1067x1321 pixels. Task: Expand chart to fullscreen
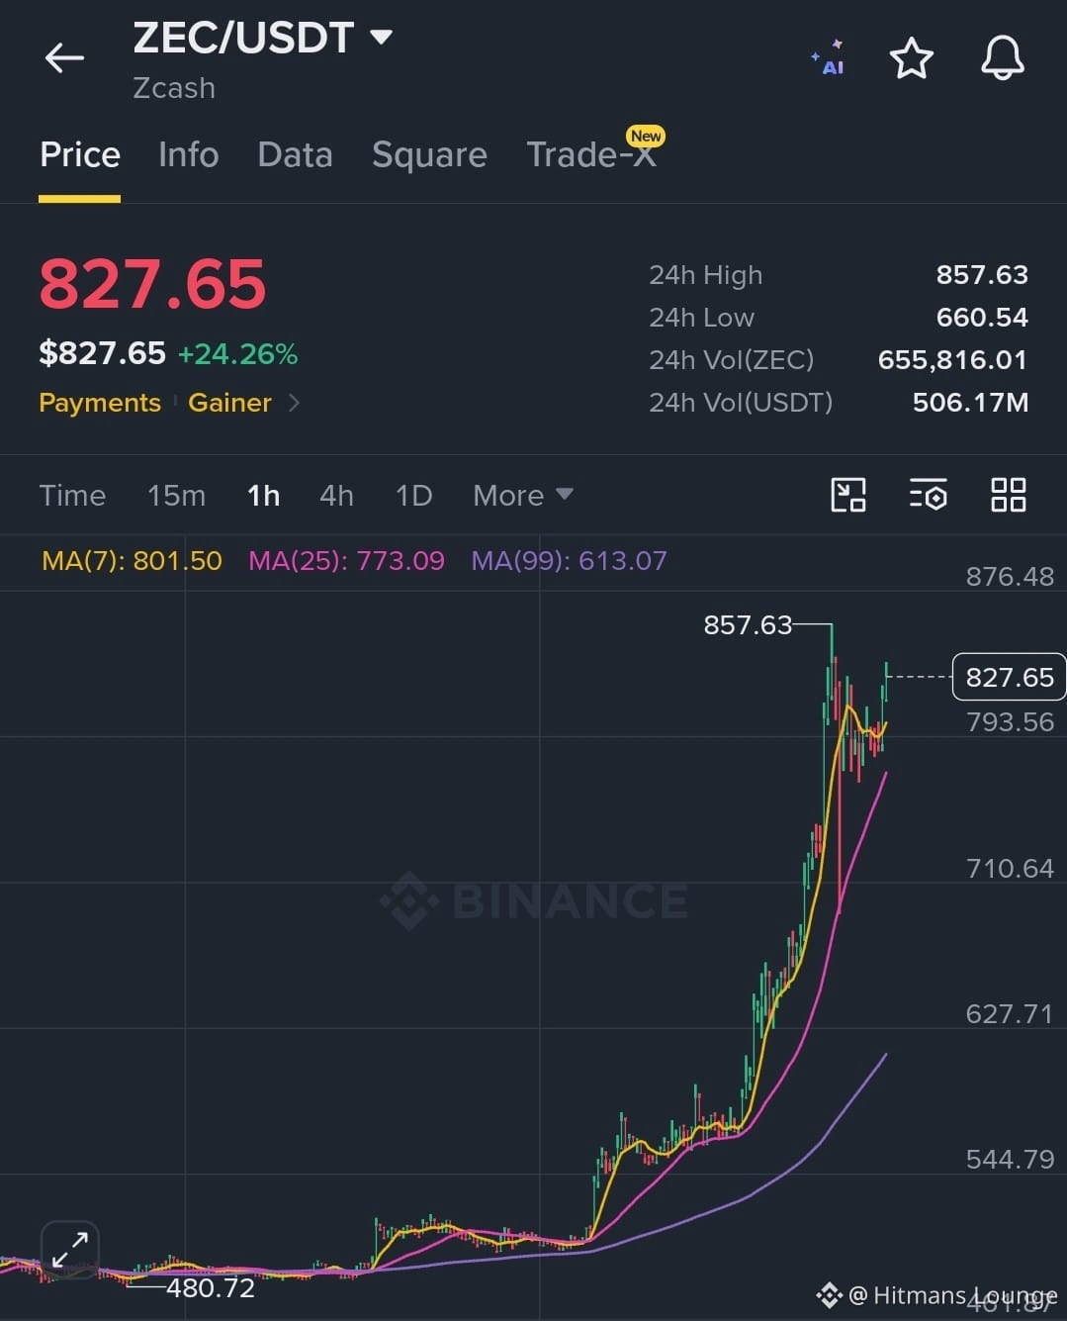click(70, 1249)
